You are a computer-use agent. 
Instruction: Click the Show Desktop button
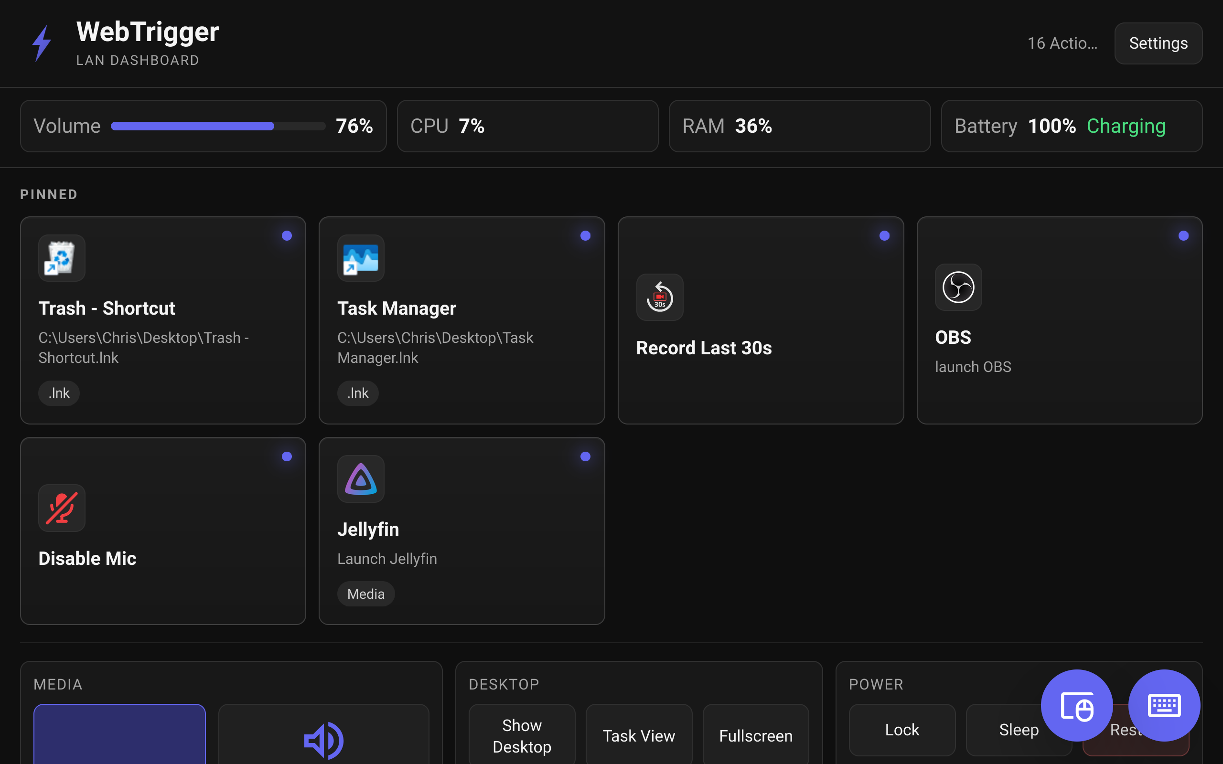pos(522,735)
